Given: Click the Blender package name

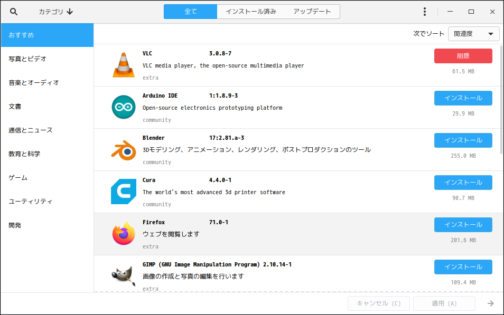Looking at the screenshot, I should click(x=154, y=138).
